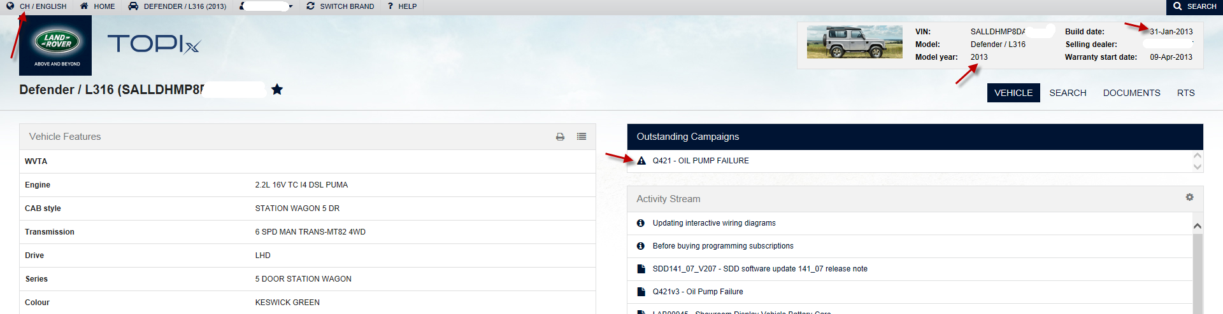Viewport: 1223px width, 314px height.
Task: Click the warning triangle icon next to Q421
Action: [x=641, y=161]
